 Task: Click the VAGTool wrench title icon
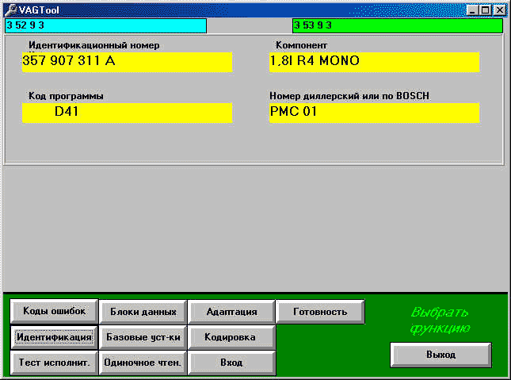click(11, 10)
